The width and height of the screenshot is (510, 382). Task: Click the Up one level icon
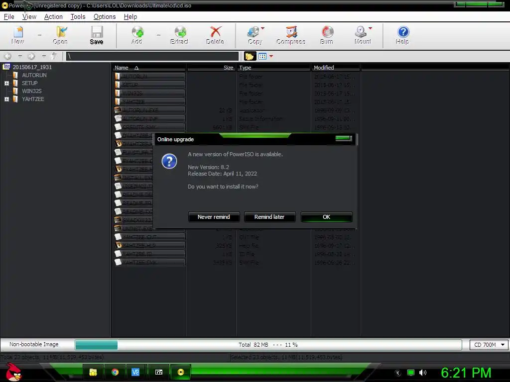[54, 56]
